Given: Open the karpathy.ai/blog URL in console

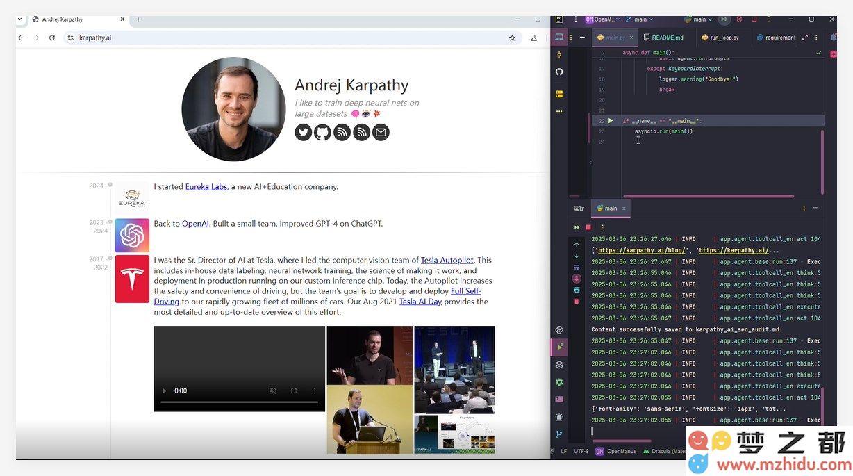Looking at the screenshot, I should (642, 250).
